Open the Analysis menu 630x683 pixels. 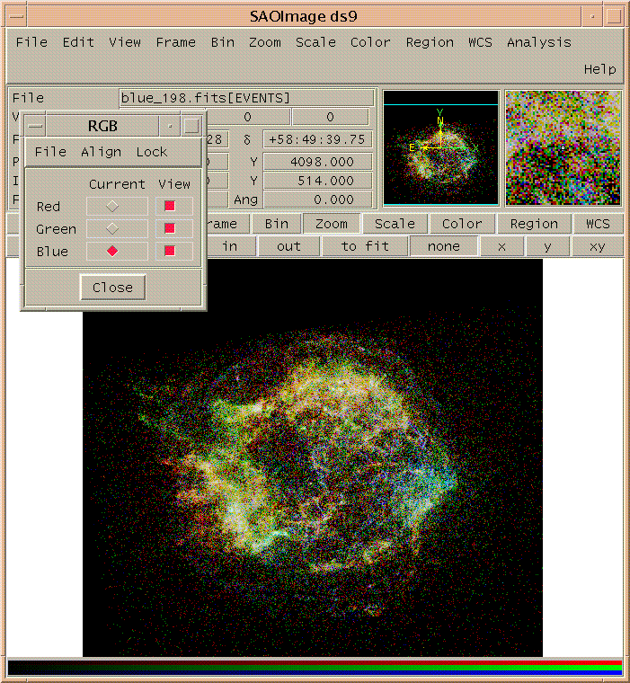[x=539, y=42]
